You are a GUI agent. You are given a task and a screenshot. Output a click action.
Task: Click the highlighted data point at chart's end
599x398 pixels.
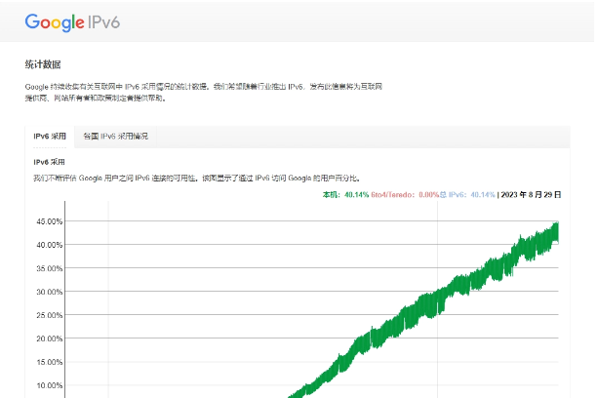coord(557,242)
